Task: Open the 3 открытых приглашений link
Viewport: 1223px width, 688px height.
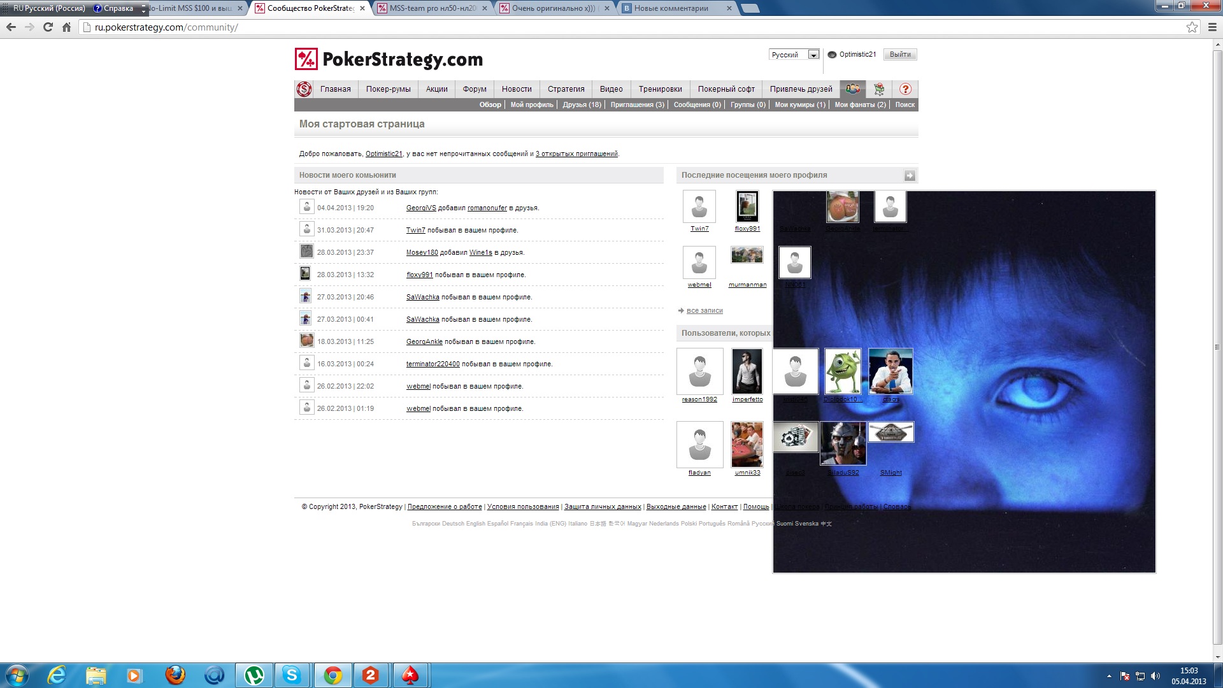Action: tap(576, 154)
